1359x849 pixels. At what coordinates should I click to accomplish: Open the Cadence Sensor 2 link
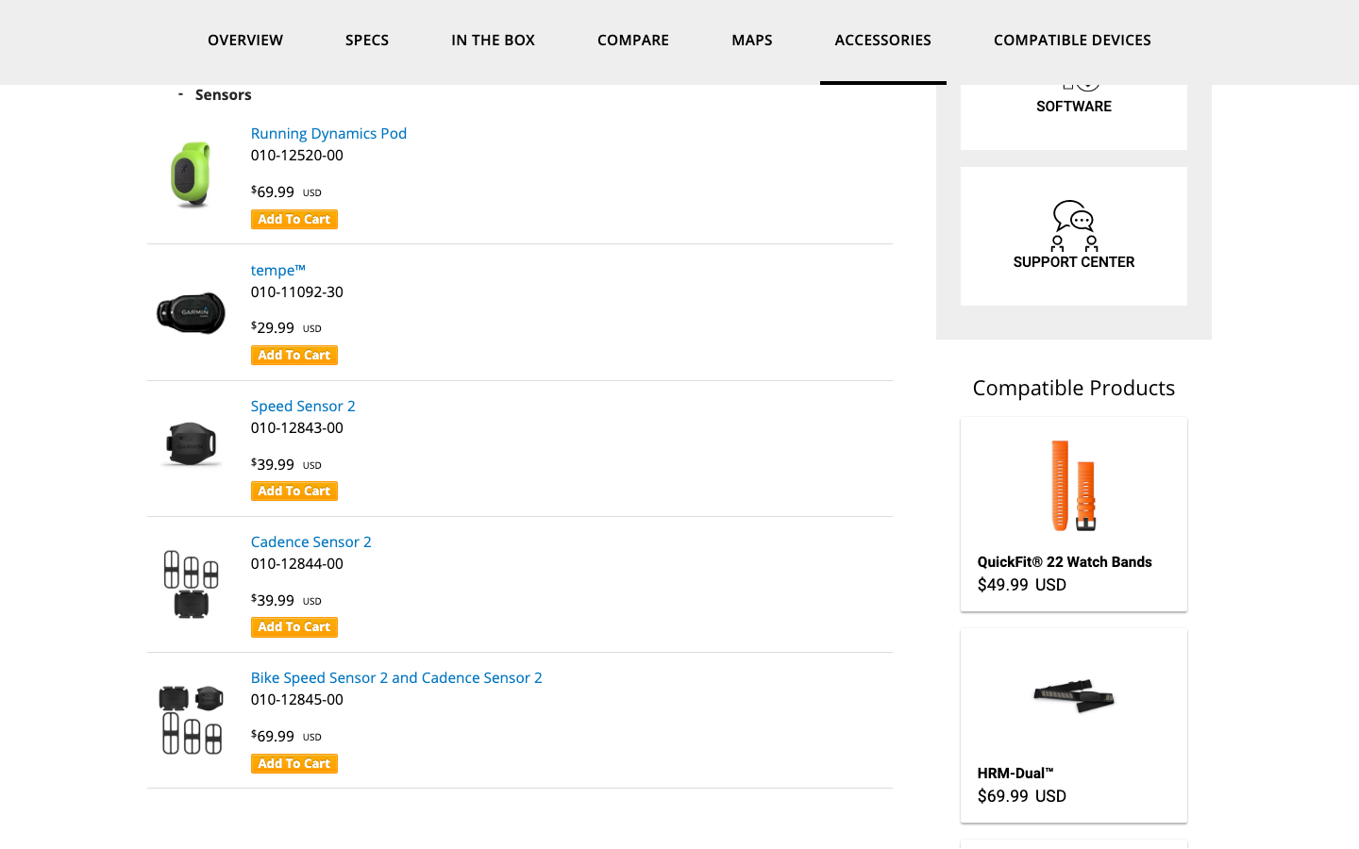311,541
